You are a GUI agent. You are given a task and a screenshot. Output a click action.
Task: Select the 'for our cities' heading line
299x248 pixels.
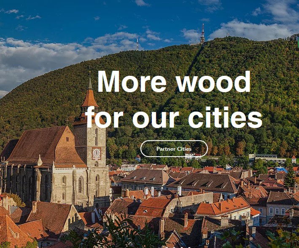[x=174, y=117]
